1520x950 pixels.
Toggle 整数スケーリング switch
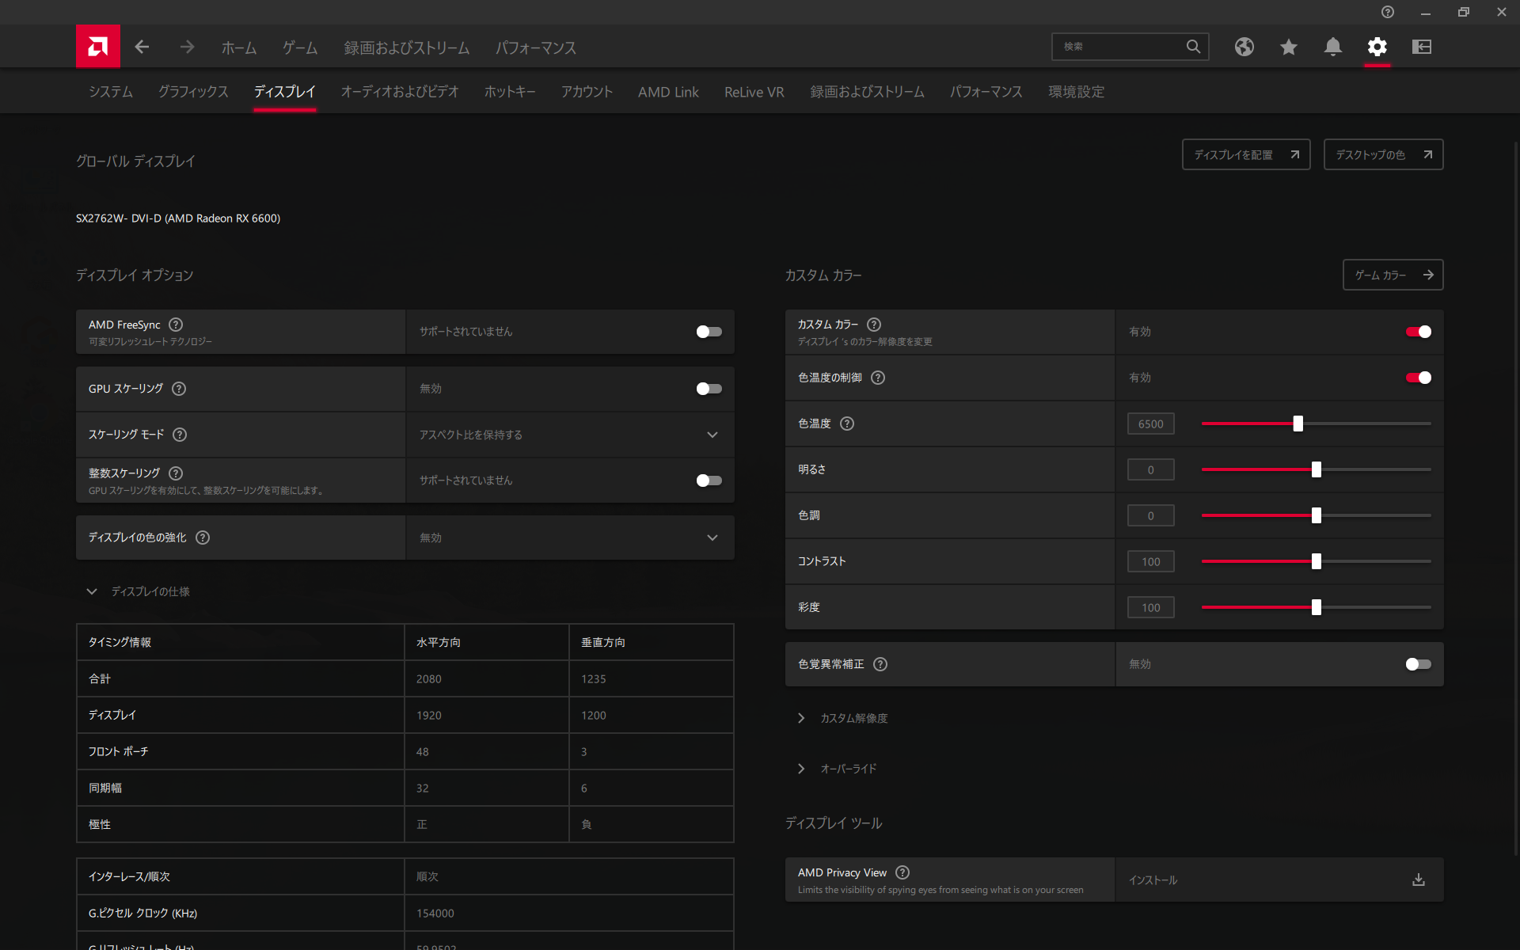(x=709, y=481)
